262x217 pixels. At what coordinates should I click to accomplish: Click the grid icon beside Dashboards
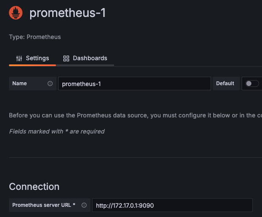(x=66, y=58)
